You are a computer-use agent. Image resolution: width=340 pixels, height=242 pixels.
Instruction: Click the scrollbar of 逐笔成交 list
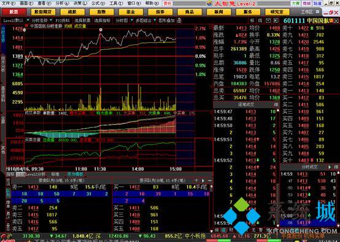[278, 167]
